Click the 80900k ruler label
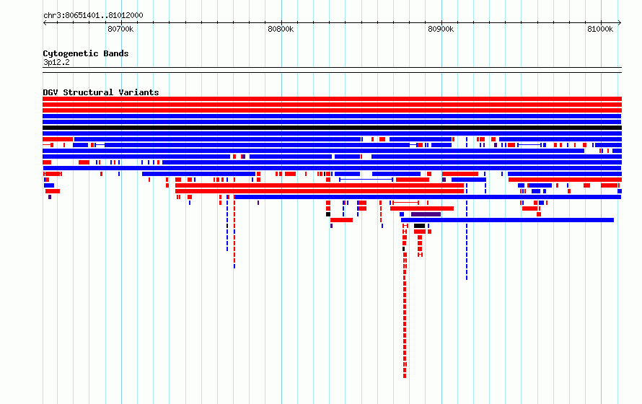Viewport: 642px width, 404px height. pos(441,29)
